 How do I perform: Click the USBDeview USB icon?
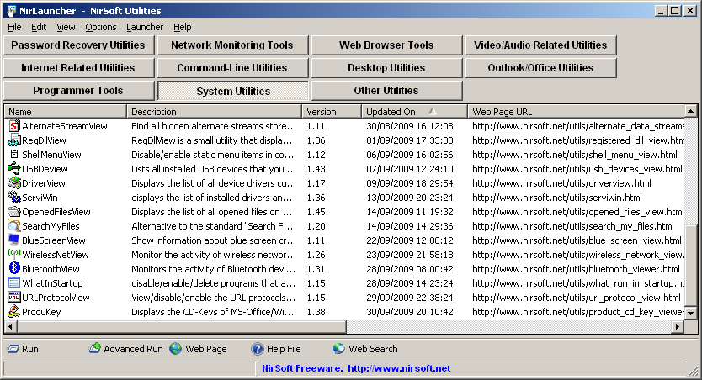click(14, 169)
